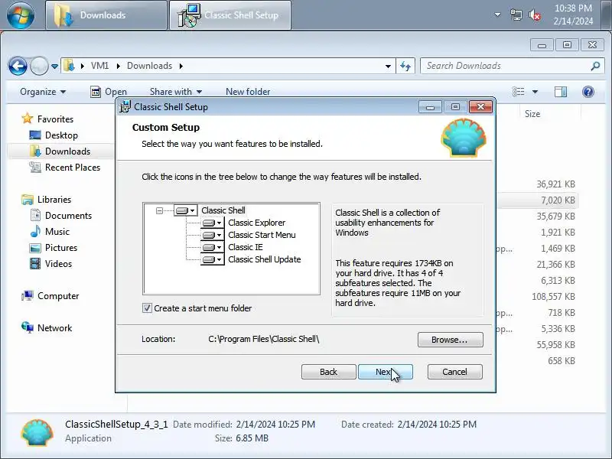Select Libraries in navigation pane

click(x=54, y=200)
